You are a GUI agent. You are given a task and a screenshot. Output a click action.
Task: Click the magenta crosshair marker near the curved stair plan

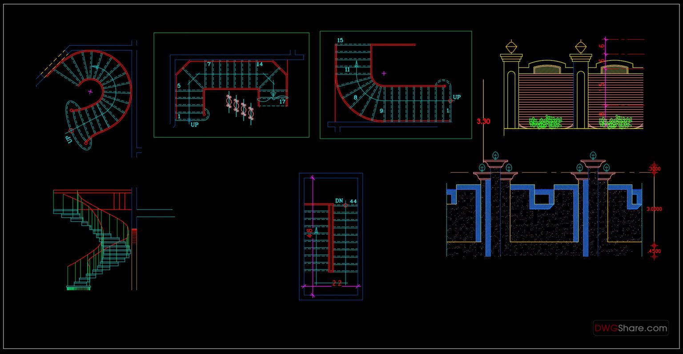pyautogui.click(x=384, y=73)
